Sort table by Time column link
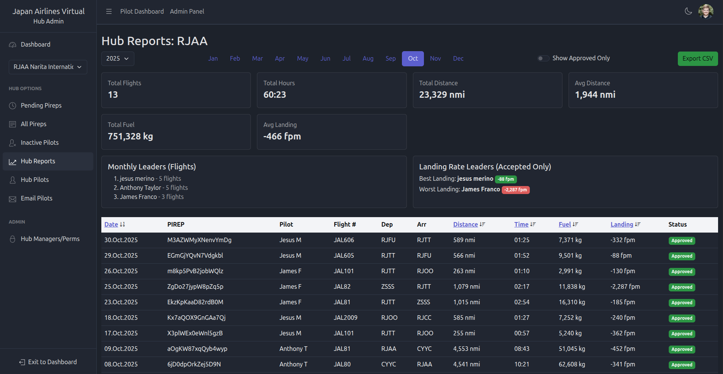 (521, 224)
